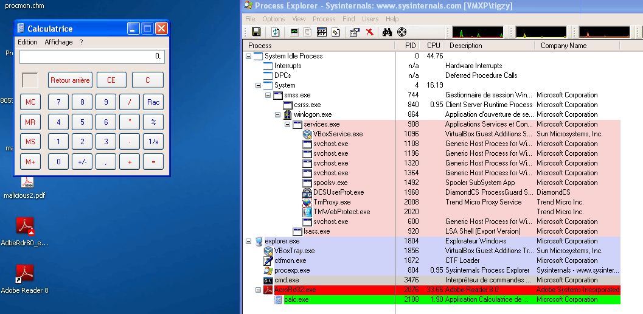The image size is (643, 314).
Task: Click the ctfmon.exe pencil icon
Action: pyautogui.click(x=268, y=260)
